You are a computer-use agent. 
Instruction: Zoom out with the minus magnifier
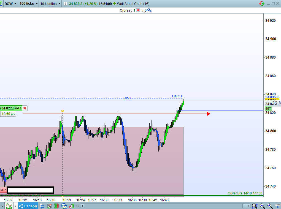pos(262,206)
